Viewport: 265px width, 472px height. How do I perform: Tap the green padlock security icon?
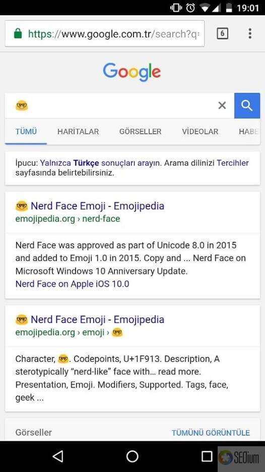click(x=18, y=33)
